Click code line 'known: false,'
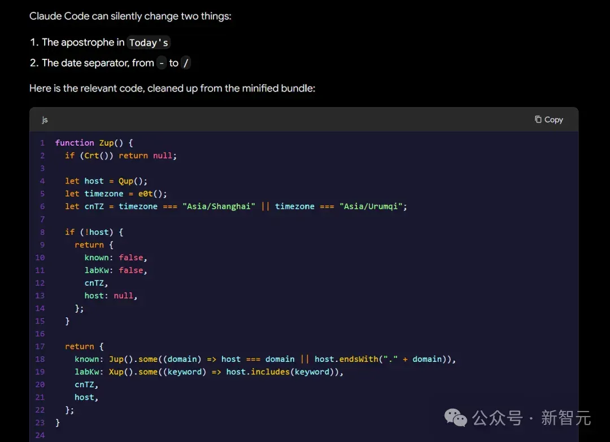The image size is (610, 442). (x=116, y=258)
